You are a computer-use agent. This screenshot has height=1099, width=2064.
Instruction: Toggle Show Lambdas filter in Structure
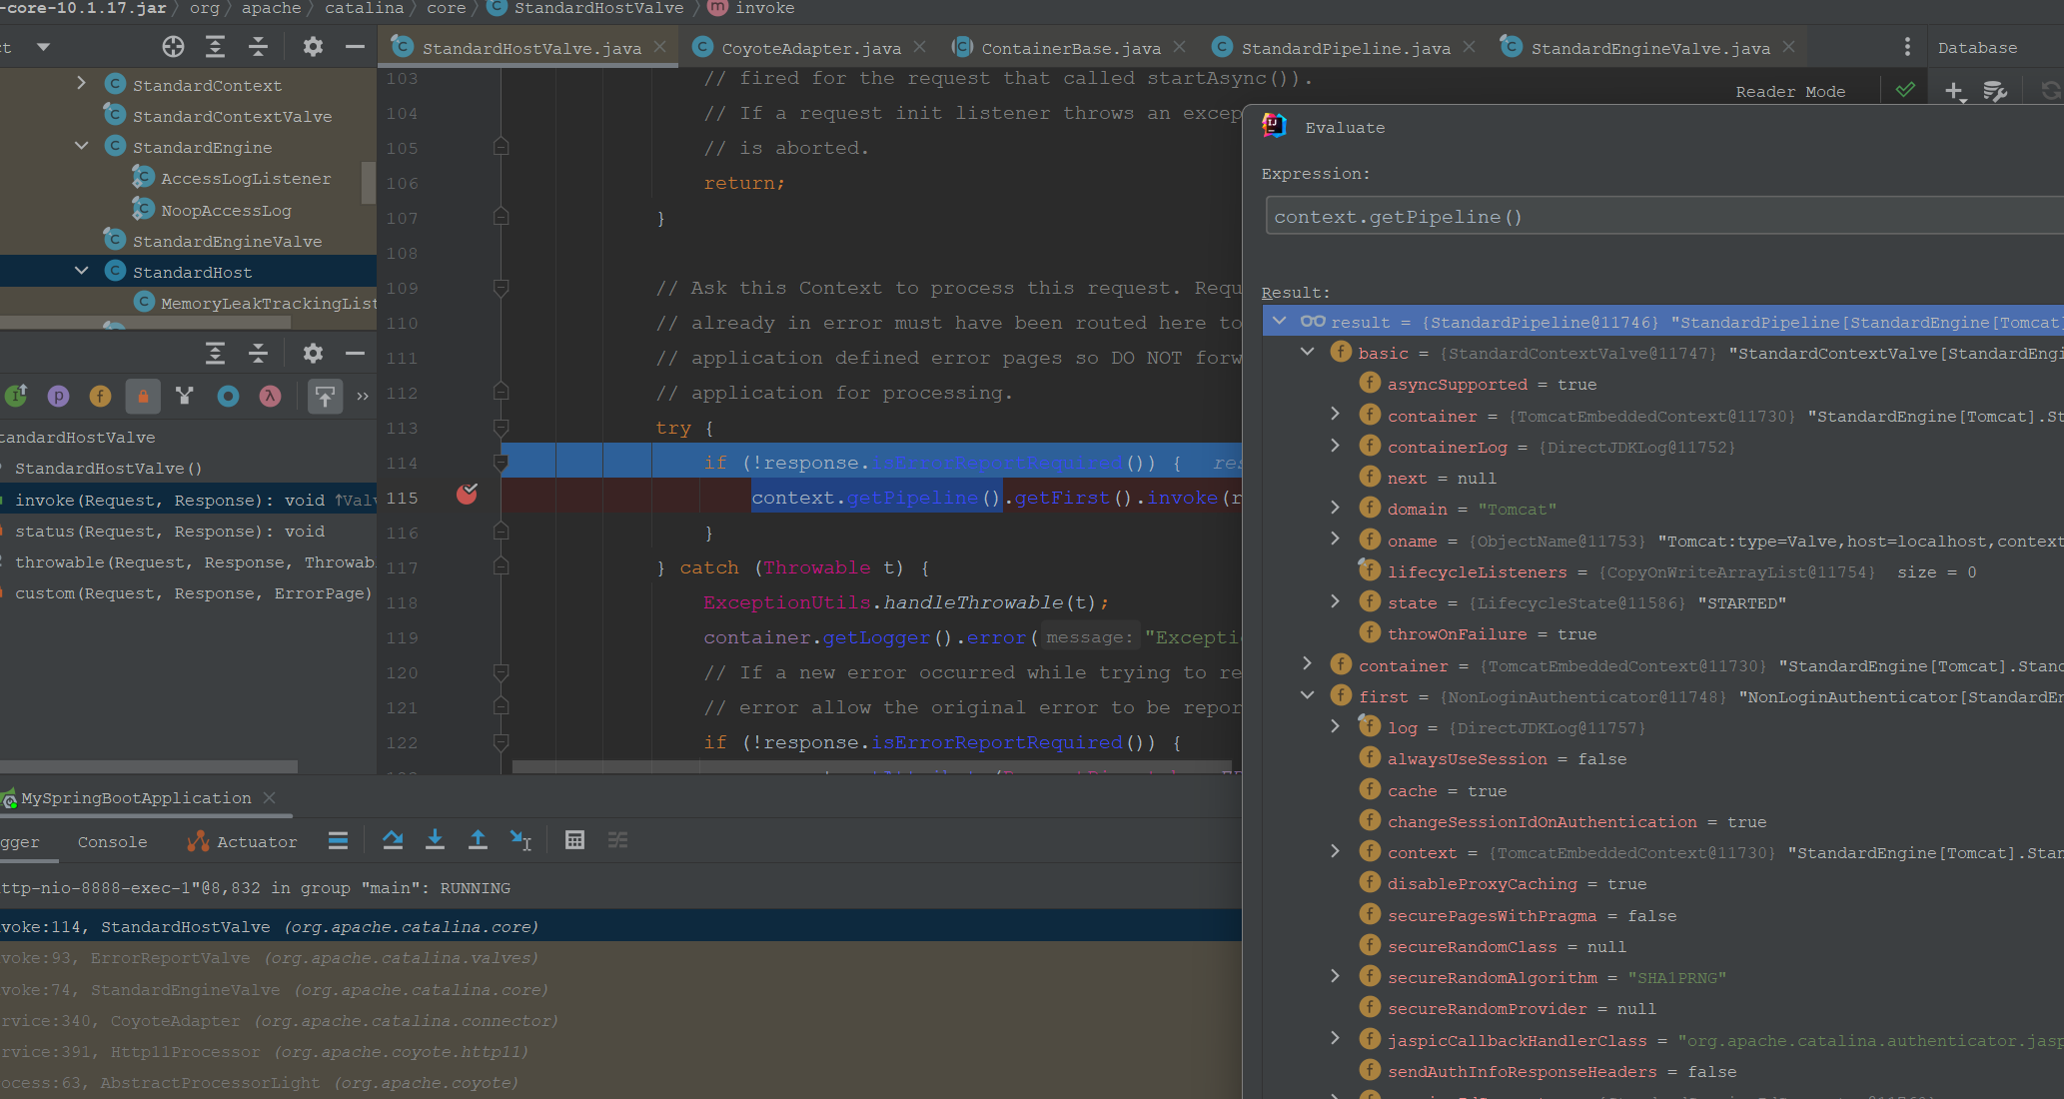(x=270, y=397)
